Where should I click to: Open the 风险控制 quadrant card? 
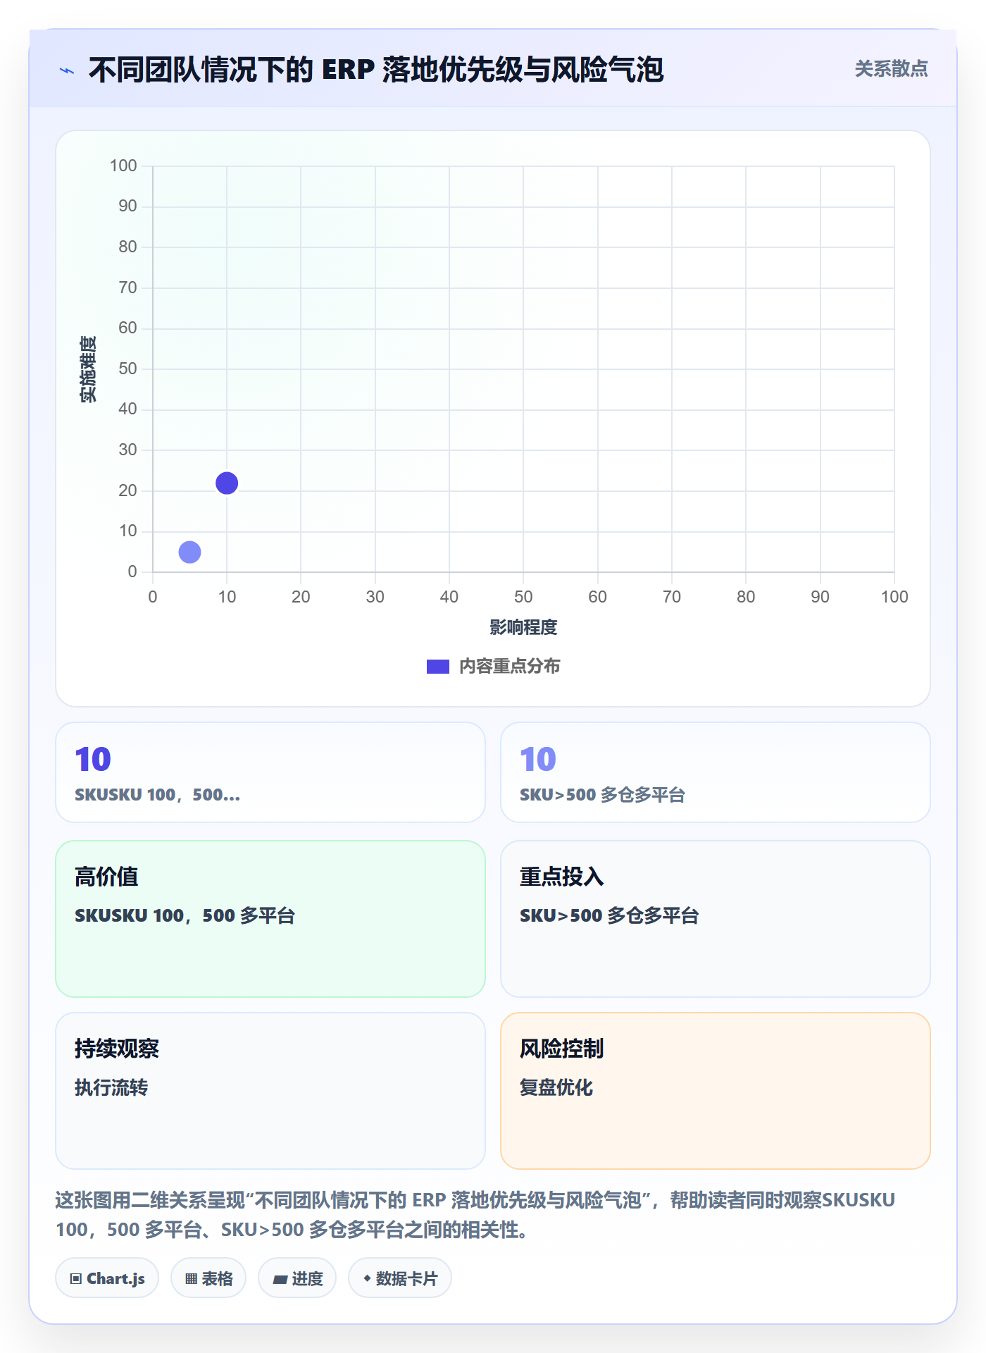(716, 1091)
